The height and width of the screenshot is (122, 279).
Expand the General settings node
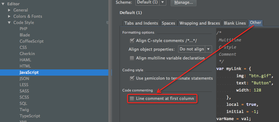point(9,10)
